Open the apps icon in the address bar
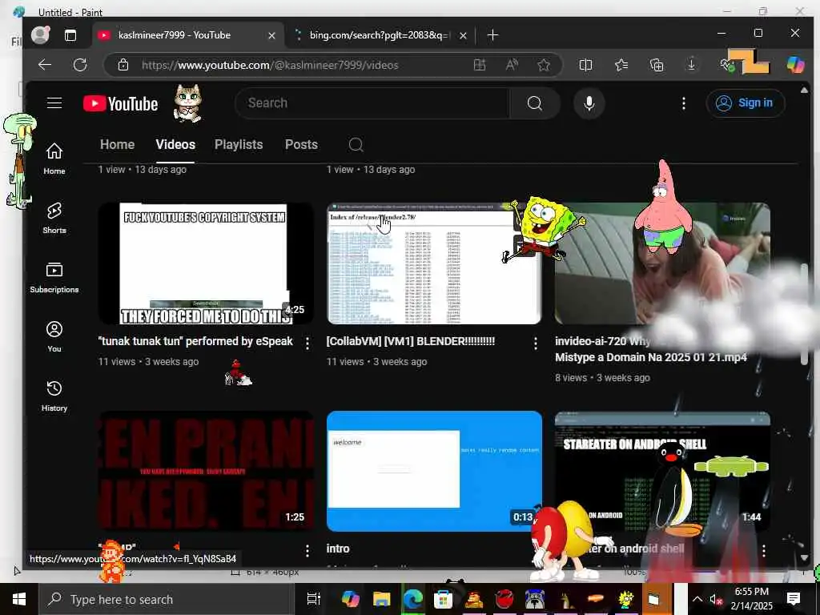This screenshot has height=615, width=820. pyautogui.click(x=480, y=65)
